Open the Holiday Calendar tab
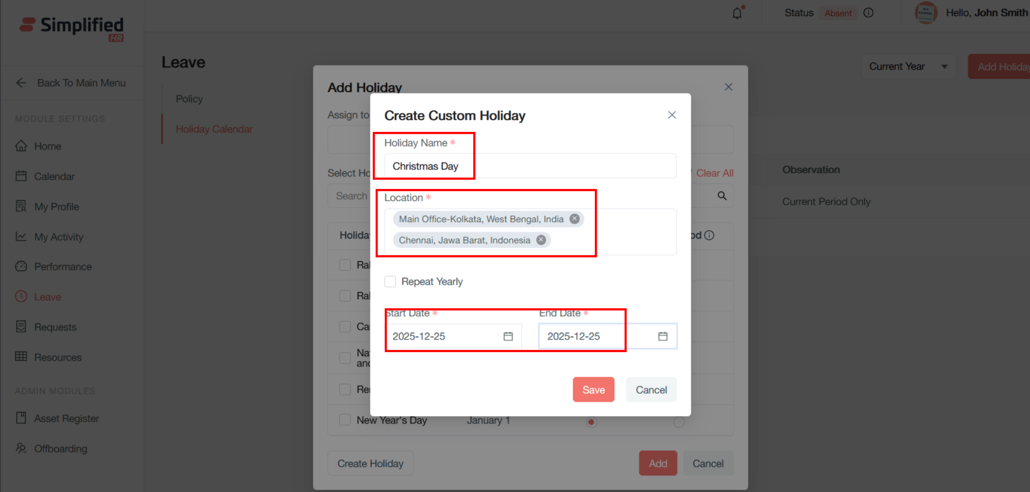 coord(214,130)
